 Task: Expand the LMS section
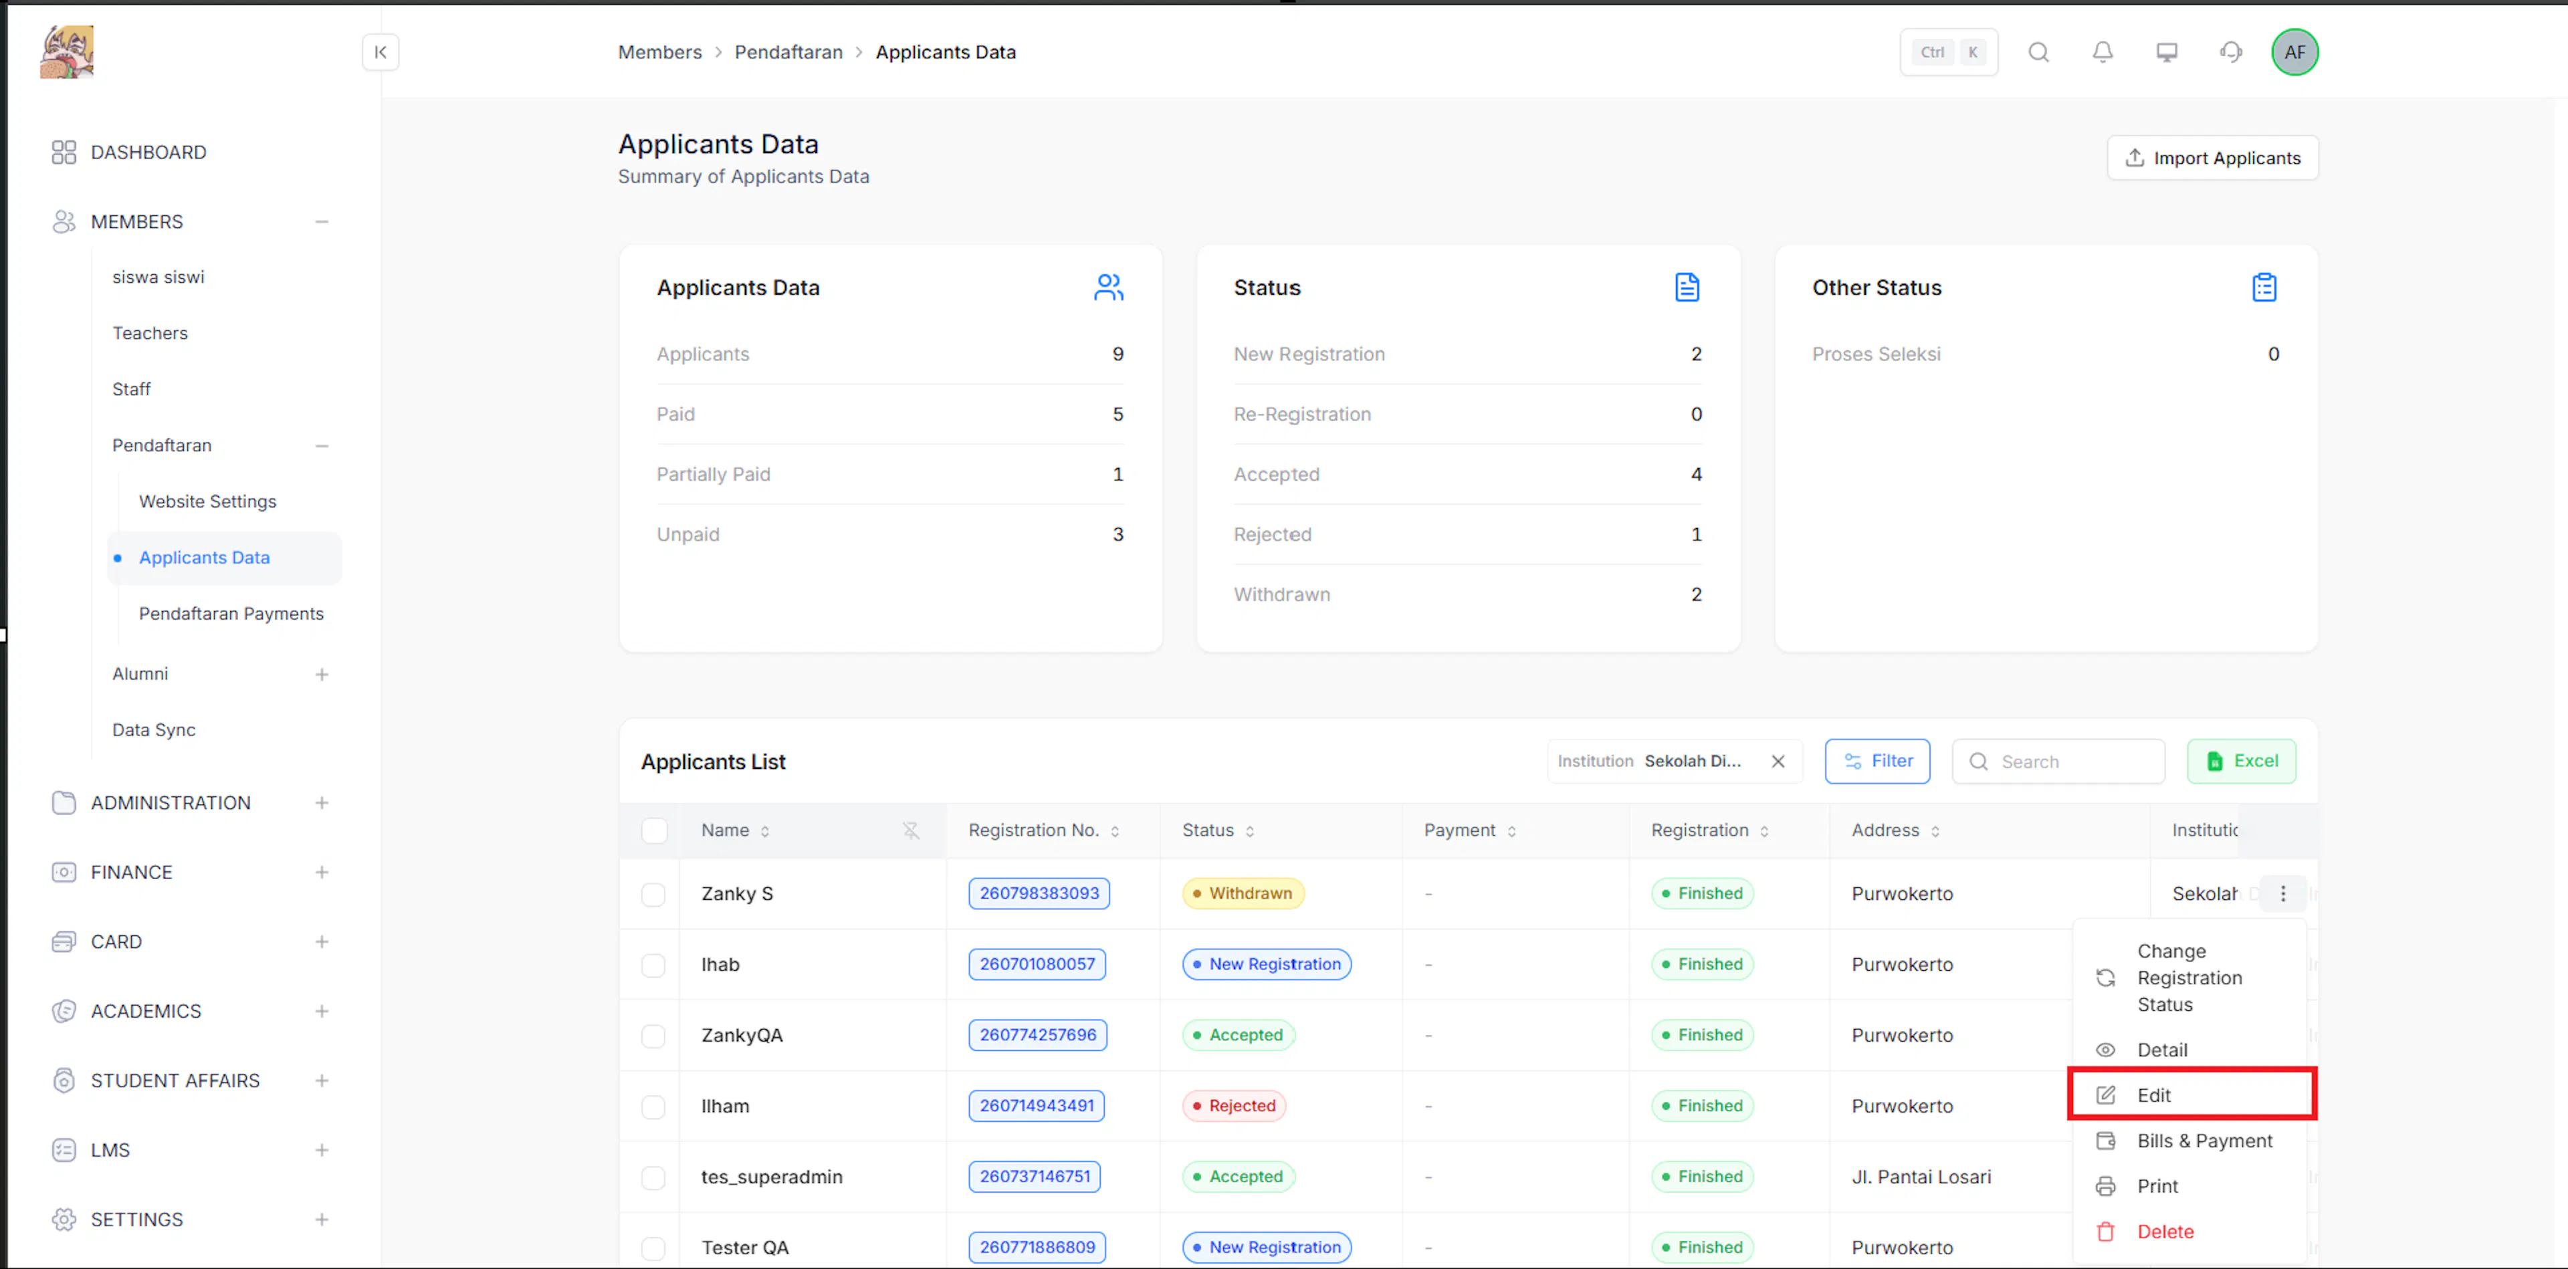point(321,1151)
